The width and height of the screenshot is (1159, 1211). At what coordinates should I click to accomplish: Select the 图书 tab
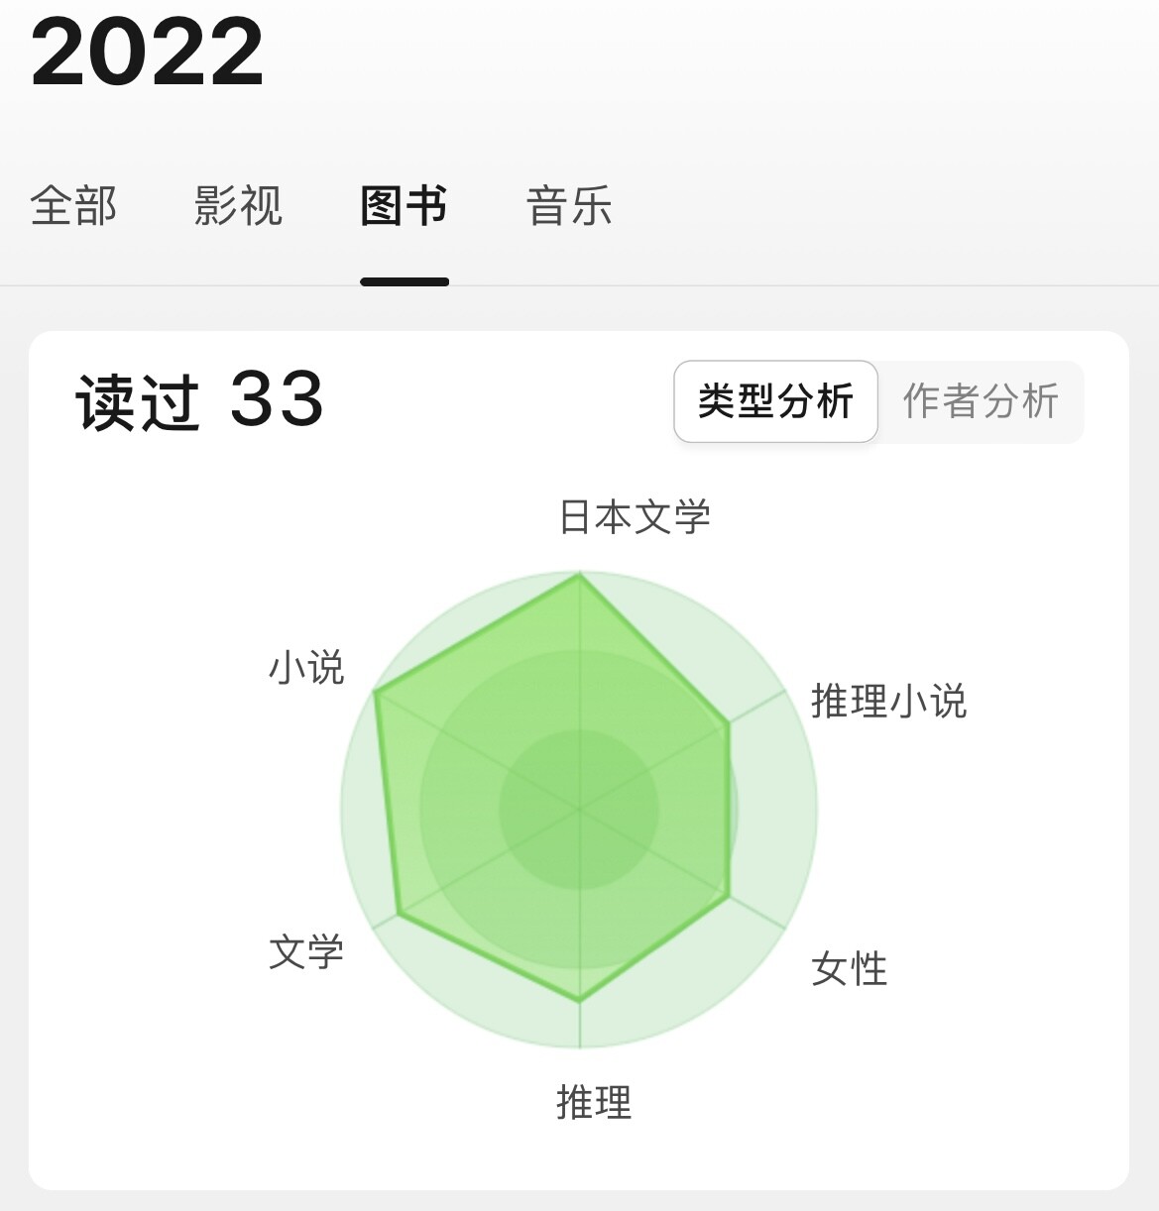click(x=404, y=206)
